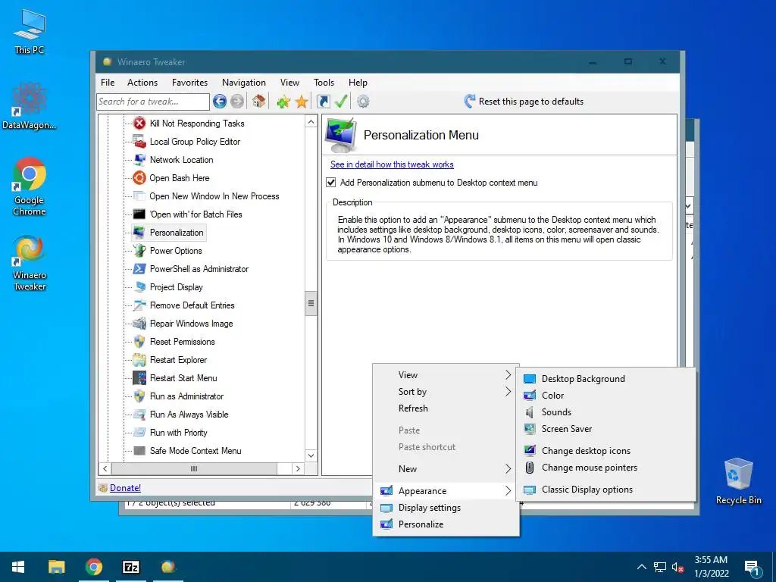Image resolution: width=776 pixels, height=582 pixels.
Task: Open This PC desktop icon
Action: 30,31
